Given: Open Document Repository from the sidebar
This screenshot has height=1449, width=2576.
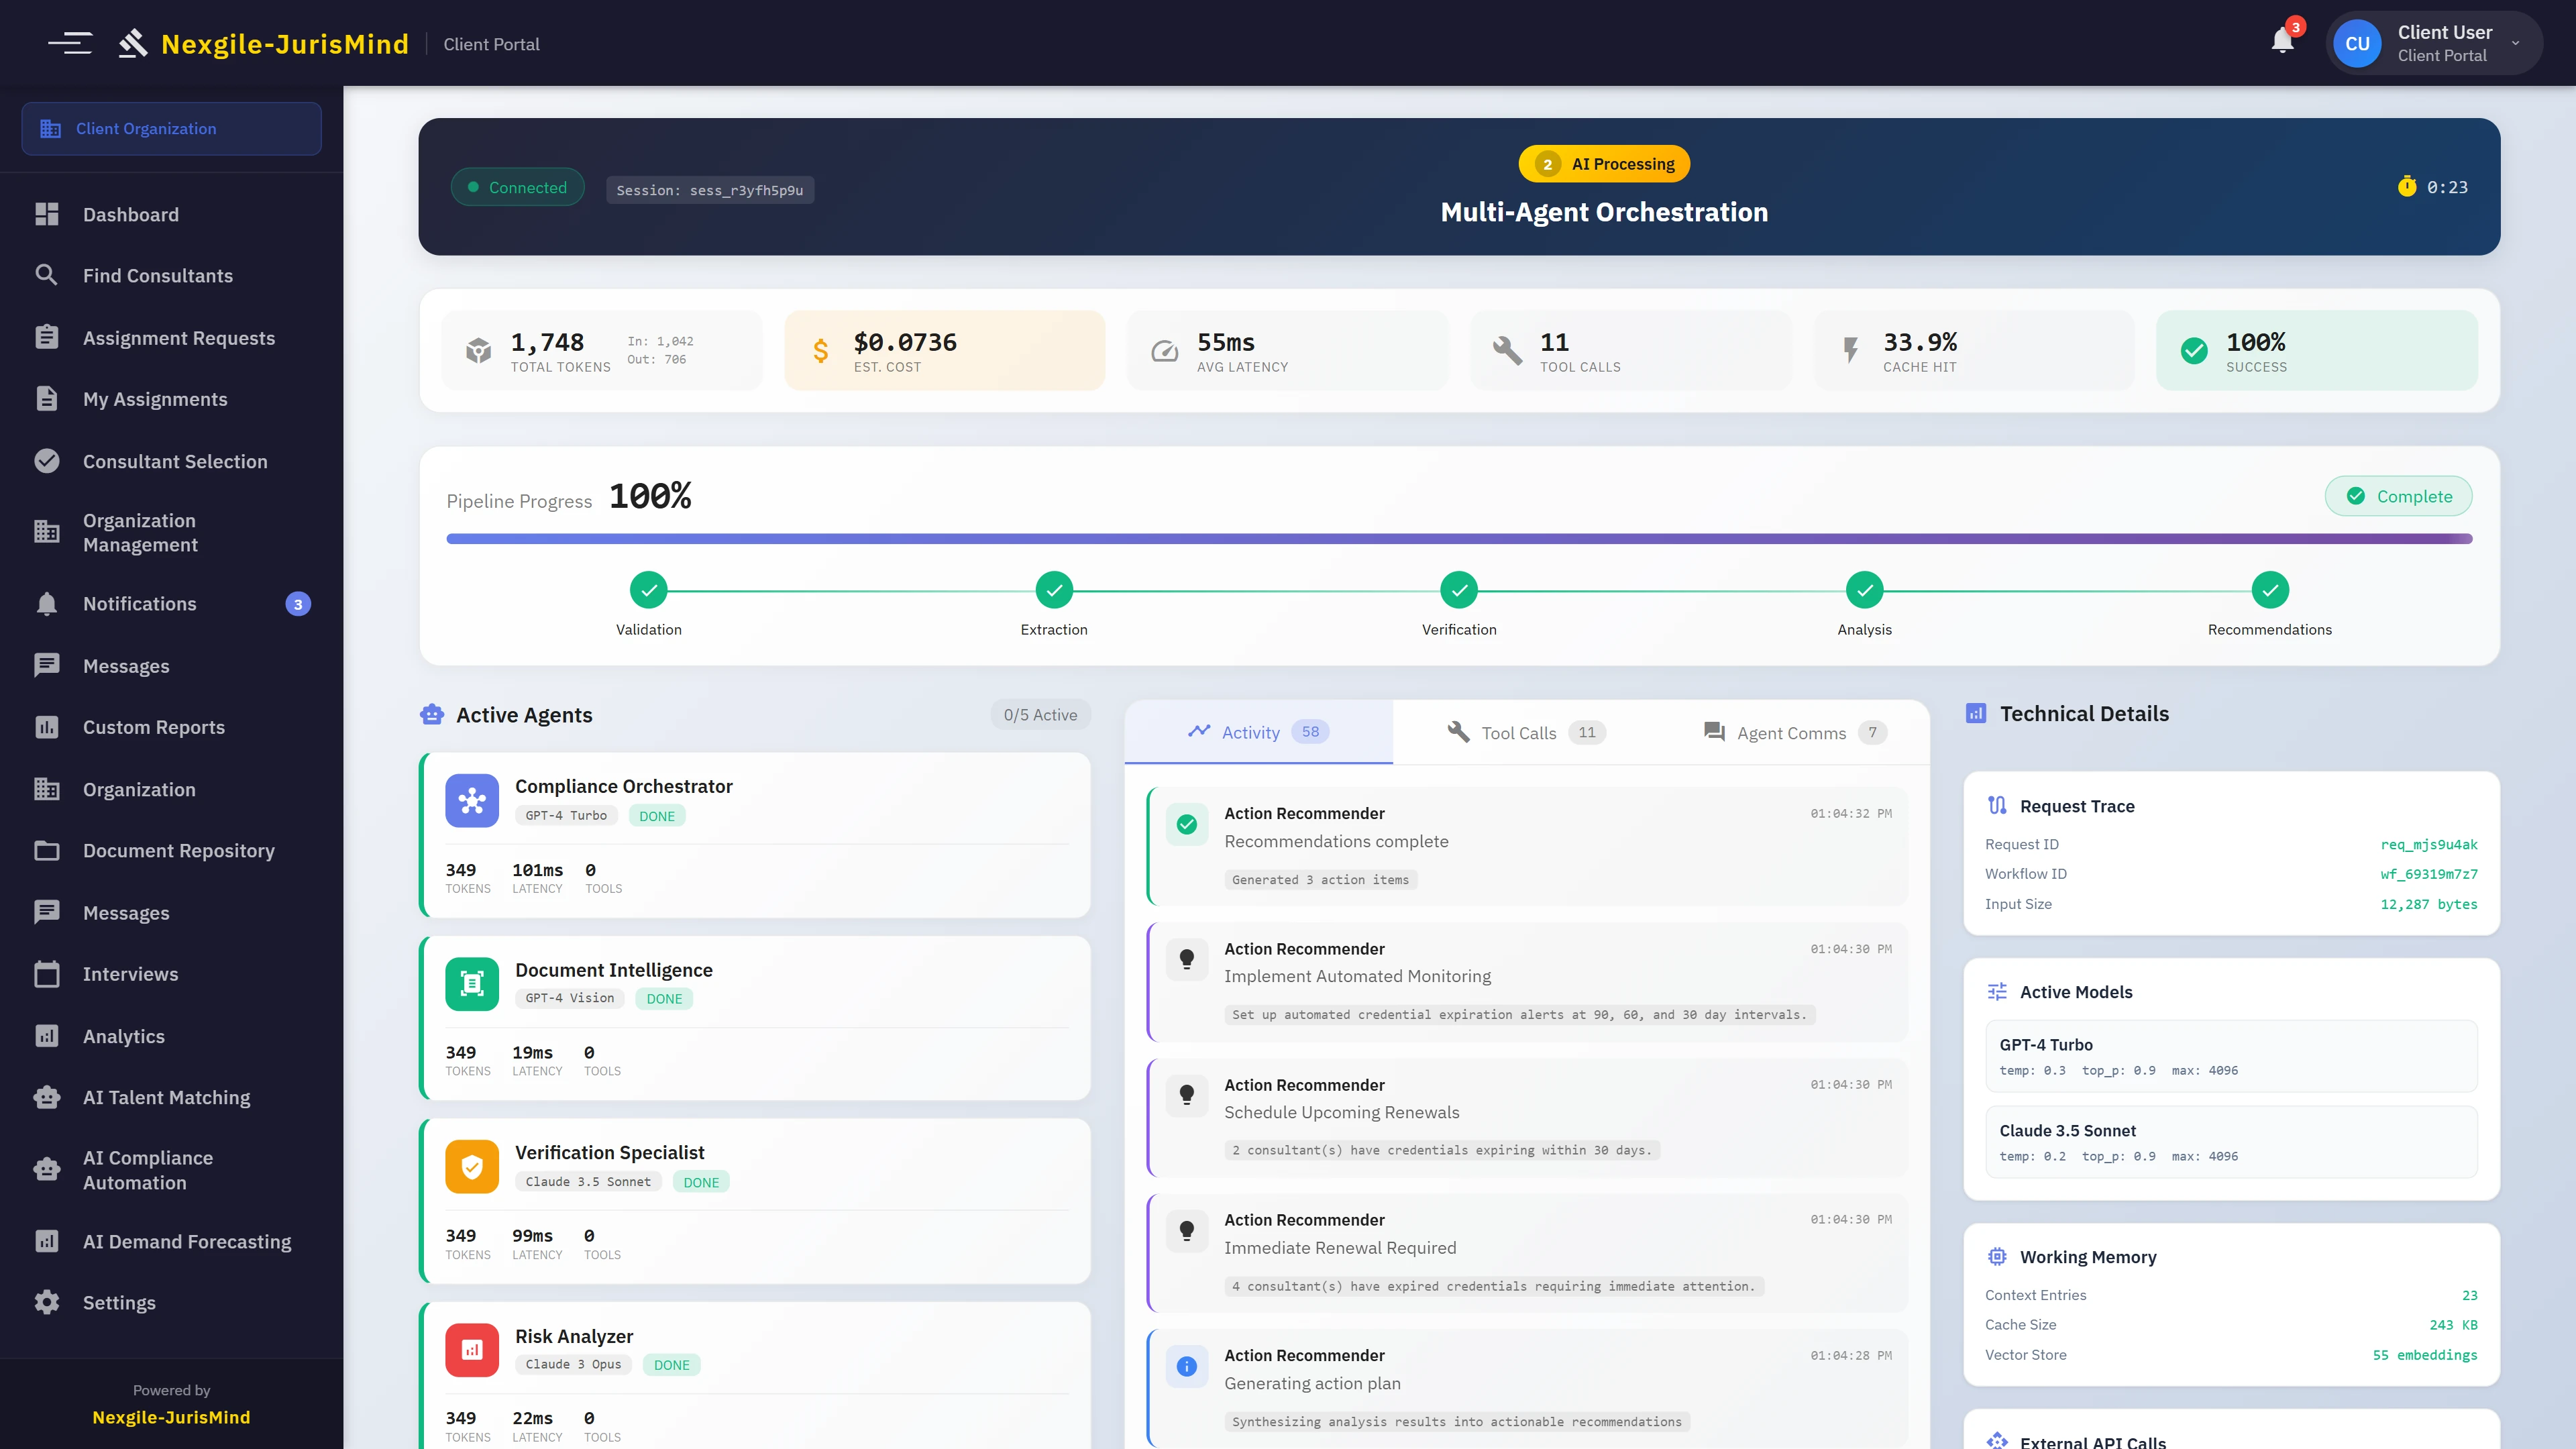Looking at the screenshot, I should pos(178,851).
